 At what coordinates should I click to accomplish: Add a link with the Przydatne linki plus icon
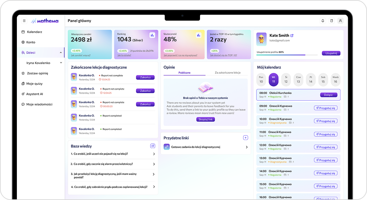click(245, 138)
